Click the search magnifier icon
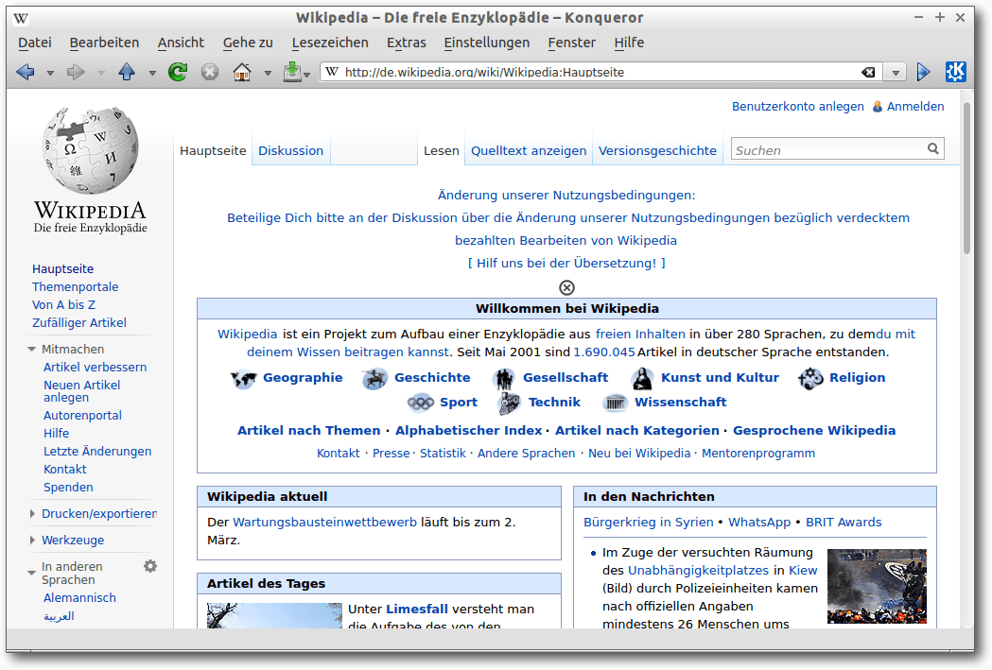Screen dimensions: 992x670 [933, 148]
